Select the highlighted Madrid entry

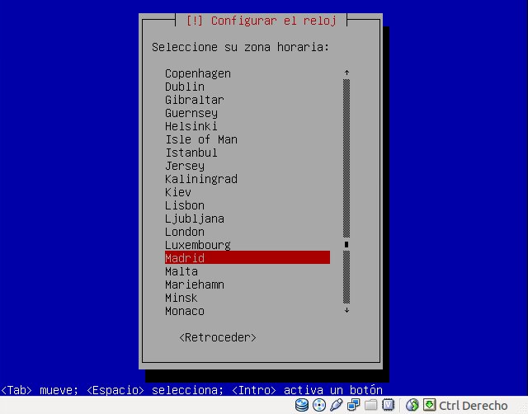click(x=247, y=257)
